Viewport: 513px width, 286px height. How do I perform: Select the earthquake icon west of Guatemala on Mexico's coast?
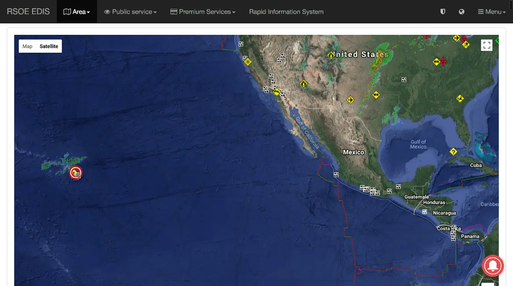389,191
